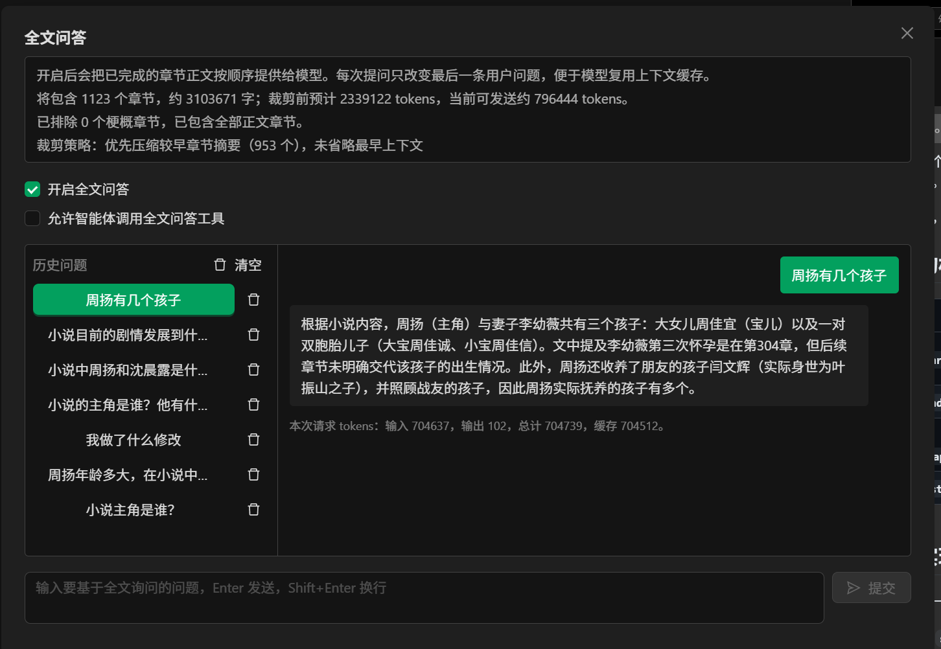The width and height of the screenshot is (941, 649).
Task: Delete the '周扬年龄多大' history entry
Action: point(253,475)
